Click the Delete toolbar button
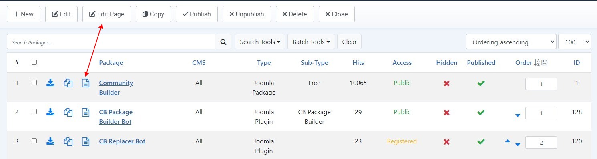The height and width of the screenshot is (159, 597). tap(295, 14)
